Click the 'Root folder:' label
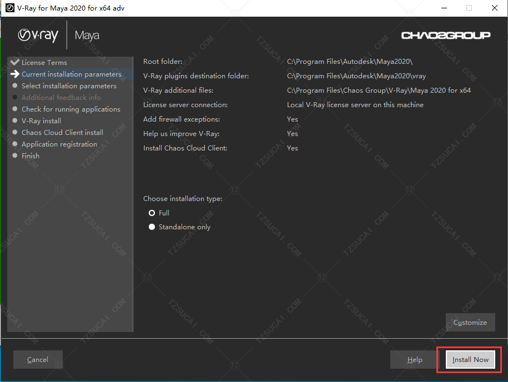This screenshot has height=382, width=508. (x=163, y=62)
